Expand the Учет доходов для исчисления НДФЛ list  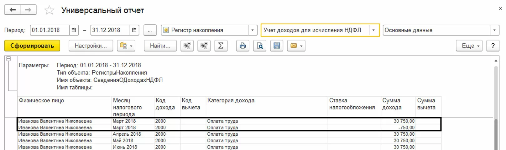coord(373,30)
